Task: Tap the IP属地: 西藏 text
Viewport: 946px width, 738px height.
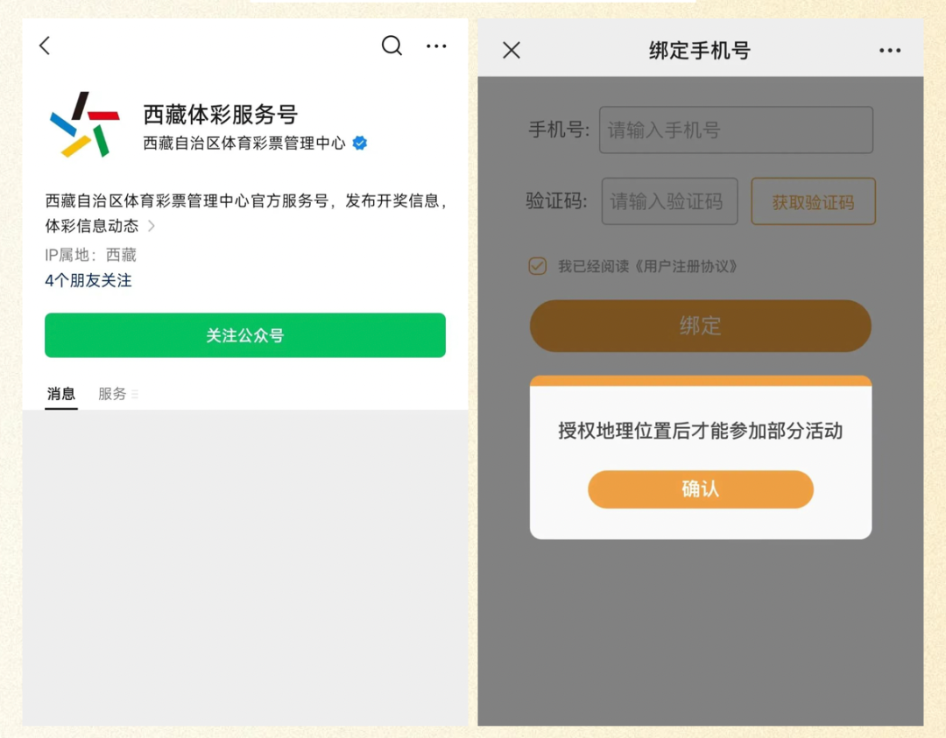Action: (90, 255)
